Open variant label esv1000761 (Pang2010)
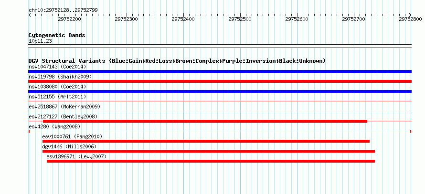The width and height of the screenshot is (425, 194). (x=73, y=136)
